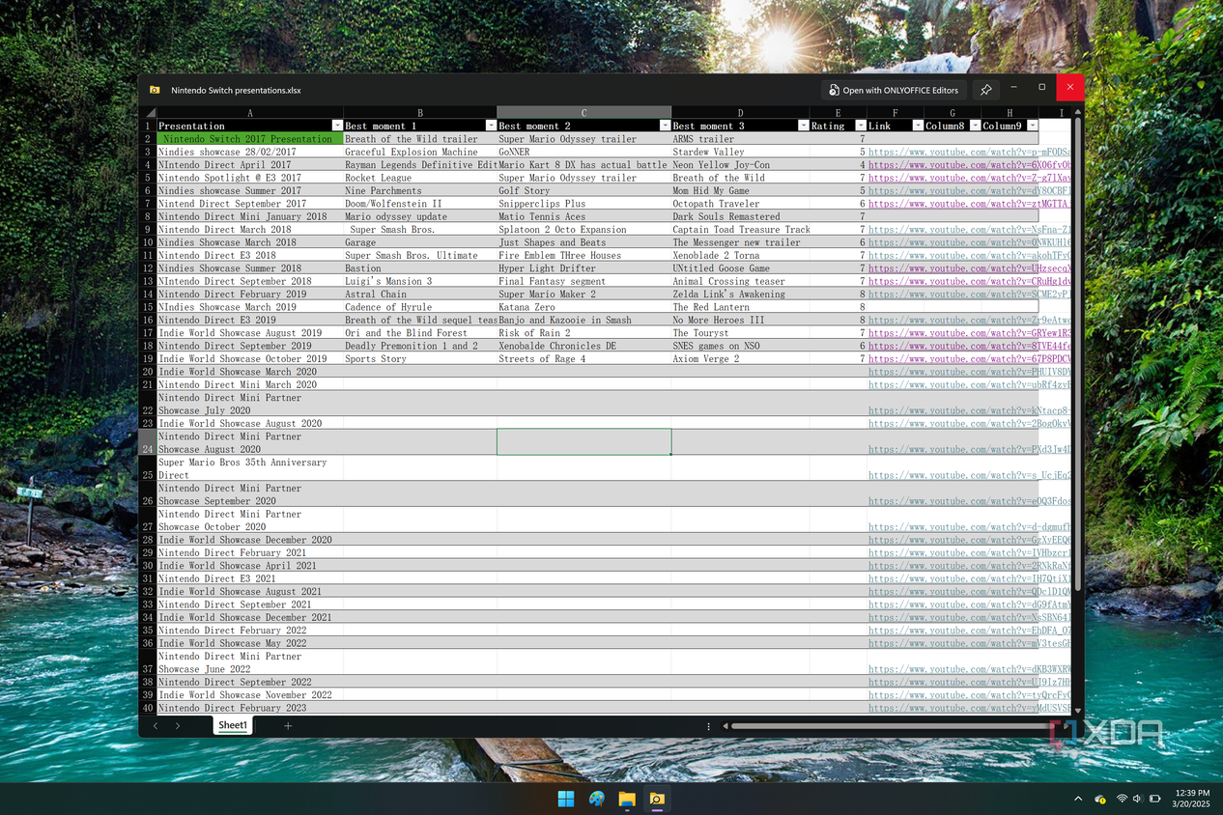Open Windows Start menu
The height and width of the screenshot is (815, 1223).
pyautogui.click(x=565, y=799)
